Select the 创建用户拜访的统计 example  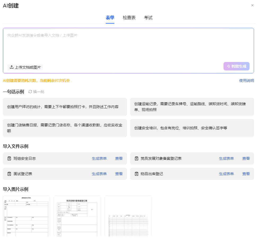65,107
